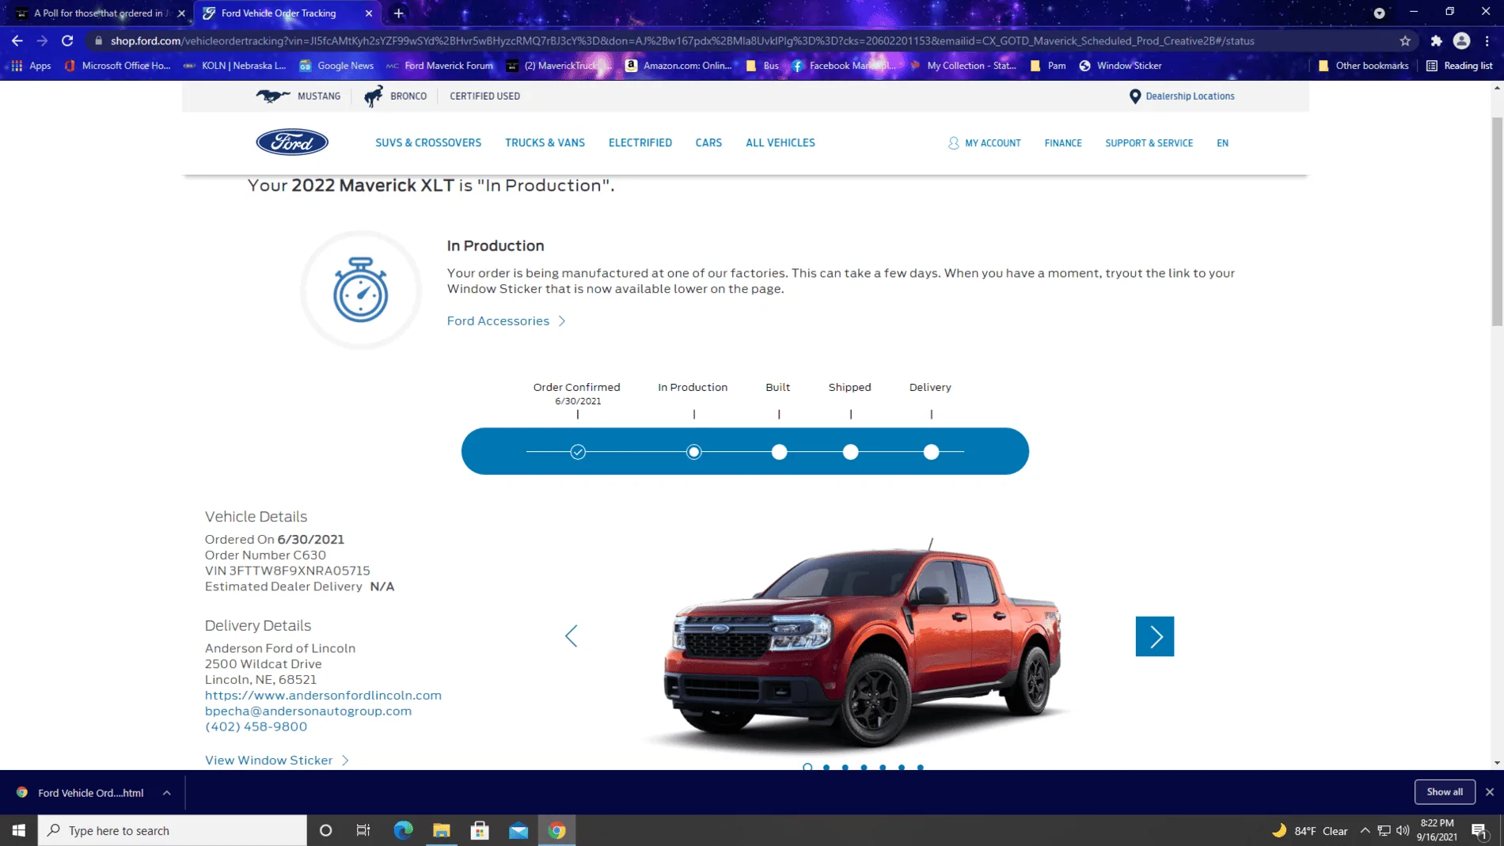Open Ford Maverick Forum bookmark
Image resolution: width=1504 pixels, height=846 pixels.
(440, 66)
